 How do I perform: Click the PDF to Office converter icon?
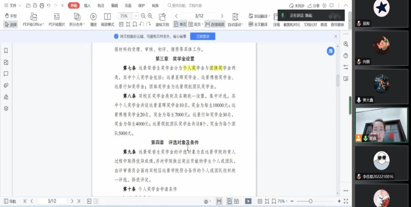pyautogui.click(x=33, y=17)
